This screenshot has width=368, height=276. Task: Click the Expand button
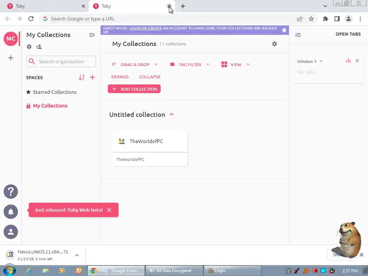pyautogui.click(x=120, y=77)
